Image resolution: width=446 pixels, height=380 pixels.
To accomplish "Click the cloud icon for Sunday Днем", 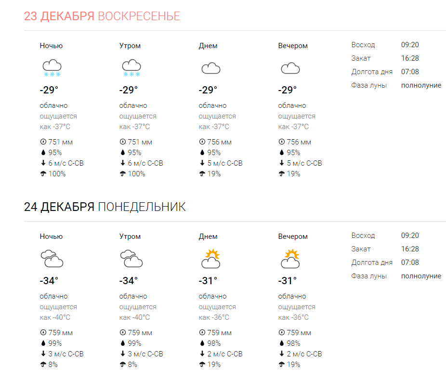I will pyautogui.click(x=210, y=68).
